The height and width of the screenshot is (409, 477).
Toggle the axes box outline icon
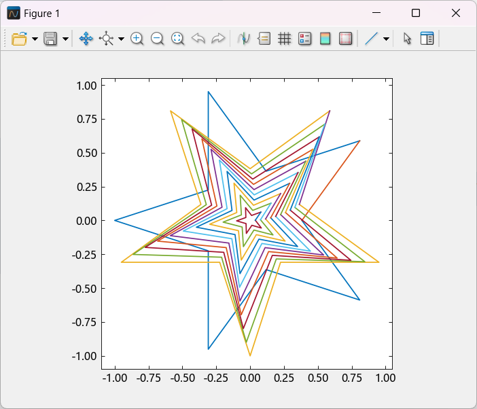[x=346, y=39]
